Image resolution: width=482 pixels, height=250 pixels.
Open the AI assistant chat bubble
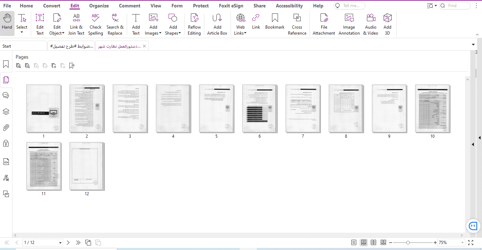click(473, 226)
